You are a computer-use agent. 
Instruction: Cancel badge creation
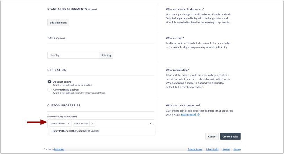[212, 137]
